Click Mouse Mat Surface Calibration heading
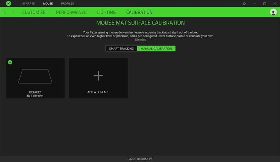Viewport: 280px width, 162px height. 141,23
